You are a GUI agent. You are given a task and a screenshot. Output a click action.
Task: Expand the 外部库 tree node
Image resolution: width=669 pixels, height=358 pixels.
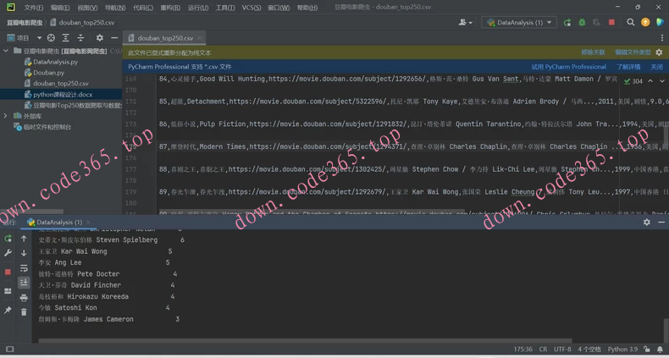tap(6, 116)
